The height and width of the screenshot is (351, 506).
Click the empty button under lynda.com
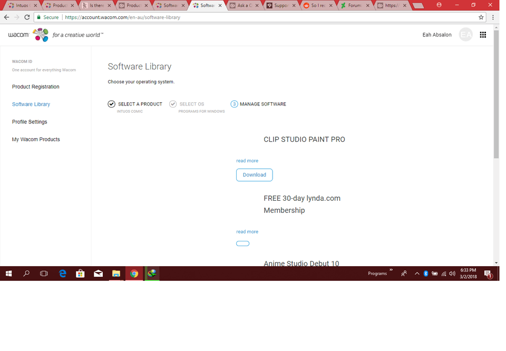(242, 243)
